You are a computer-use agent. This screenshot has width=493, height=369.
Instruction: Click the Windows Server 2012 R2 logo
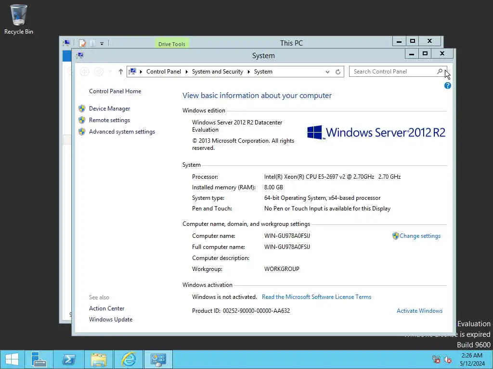point(376,133)
